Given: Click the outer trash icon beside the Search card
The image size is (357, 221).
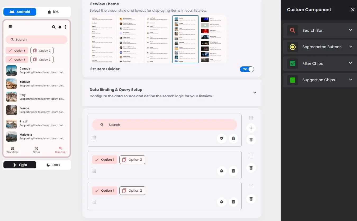Looking at the screenshot, I should (x=251, y=140).
